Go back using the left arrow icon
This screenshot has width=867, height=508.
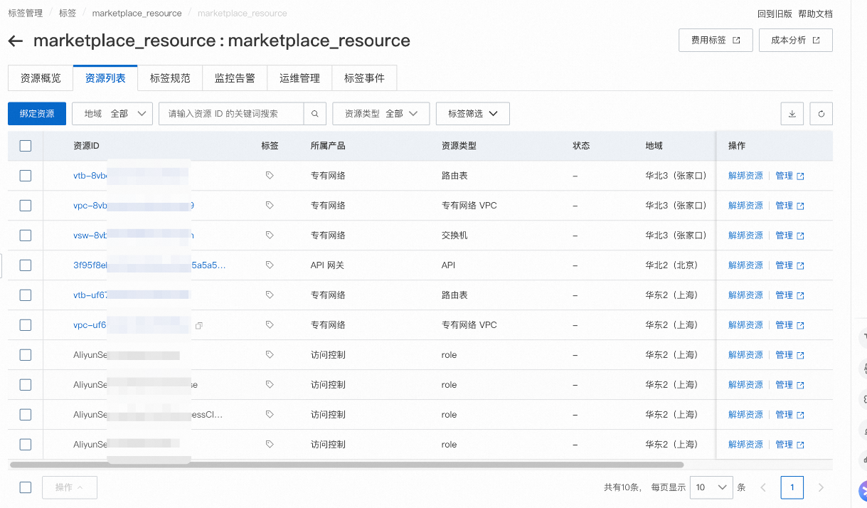[15, 41]
